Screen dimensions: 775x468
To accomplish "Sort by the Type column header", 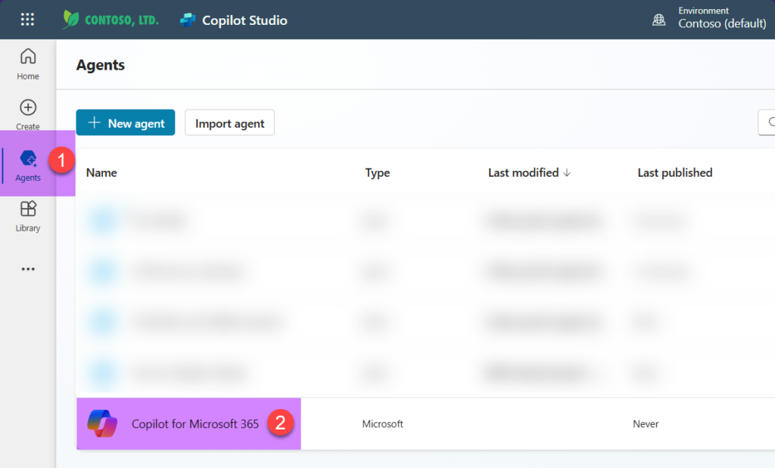I will [x=378, y=173].
